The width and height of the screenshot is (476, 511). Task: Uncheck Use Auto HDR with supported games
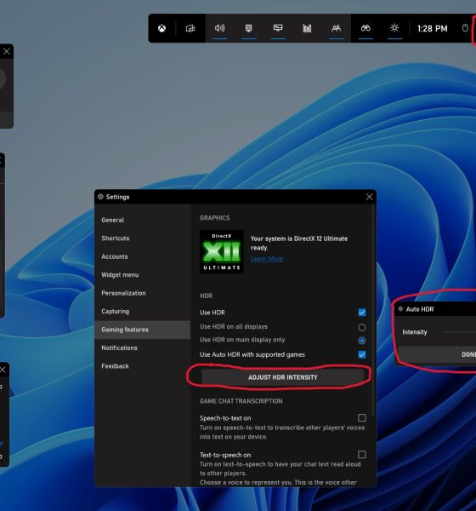(362, 354)
